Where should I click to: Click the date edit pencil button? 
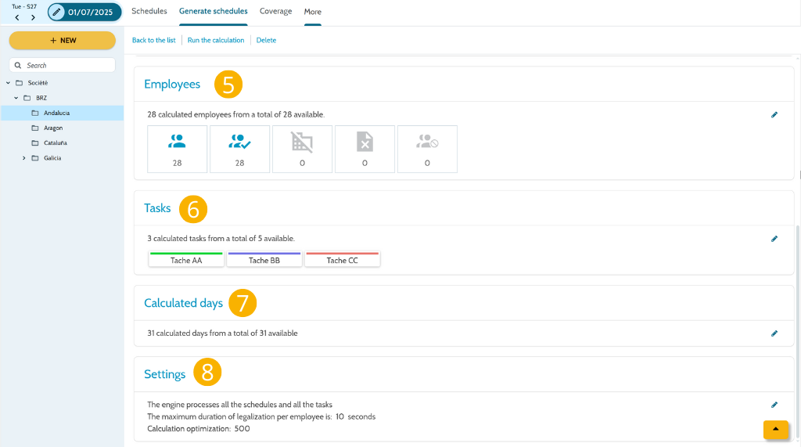click(56, 12)
